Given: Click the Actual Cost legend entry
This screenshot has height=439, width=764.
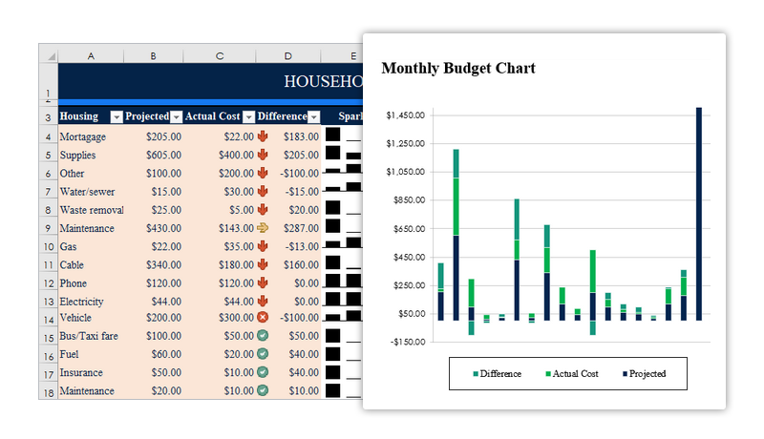Looking at the screenshot, I should click(x=571, y=374).
